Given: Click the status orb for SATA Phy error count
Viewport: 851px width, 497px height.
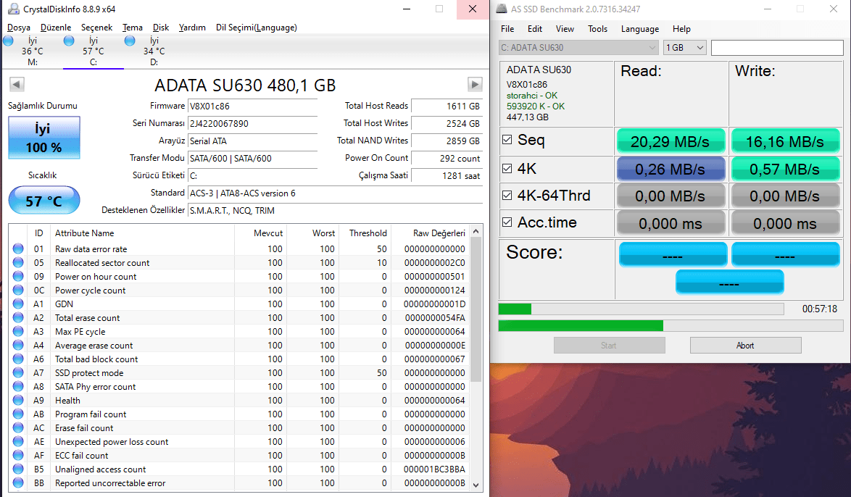Looking at the screenshot, I should (18, 386).
